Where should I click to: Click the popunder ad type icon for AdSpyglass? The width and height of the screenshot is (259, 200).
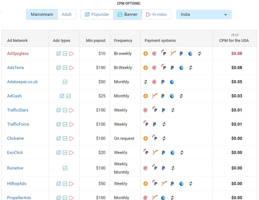click(58, 54)
